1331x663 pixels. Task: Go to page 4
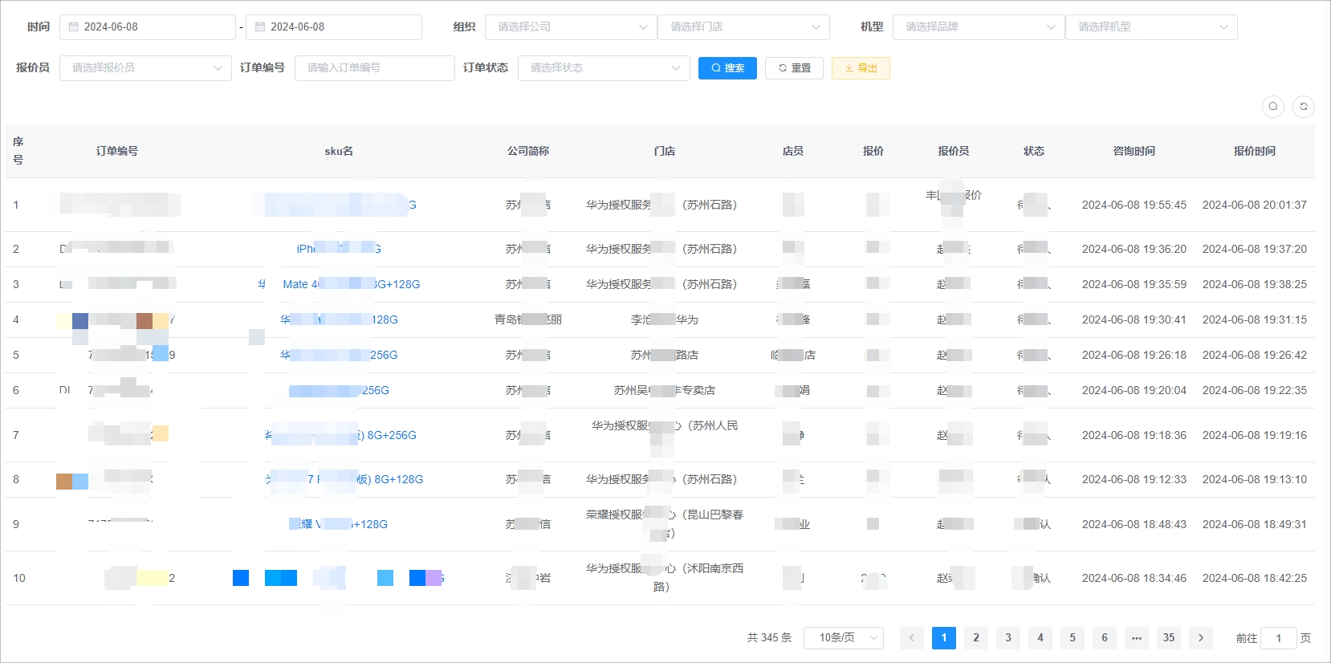coord(1040,638)
